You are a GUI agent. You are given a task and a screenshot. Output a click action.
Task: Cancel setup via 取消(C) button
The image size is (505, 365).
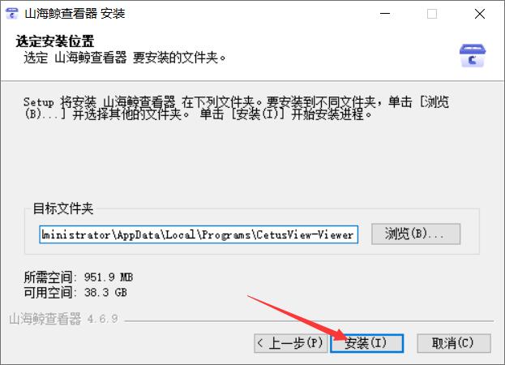coord(454,343)
